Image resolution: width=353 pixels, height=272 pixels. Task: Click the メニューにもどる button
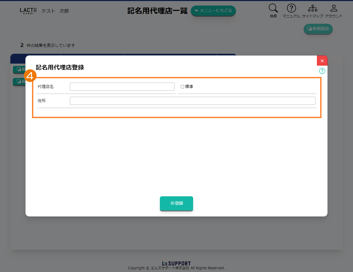click(213, 11)
